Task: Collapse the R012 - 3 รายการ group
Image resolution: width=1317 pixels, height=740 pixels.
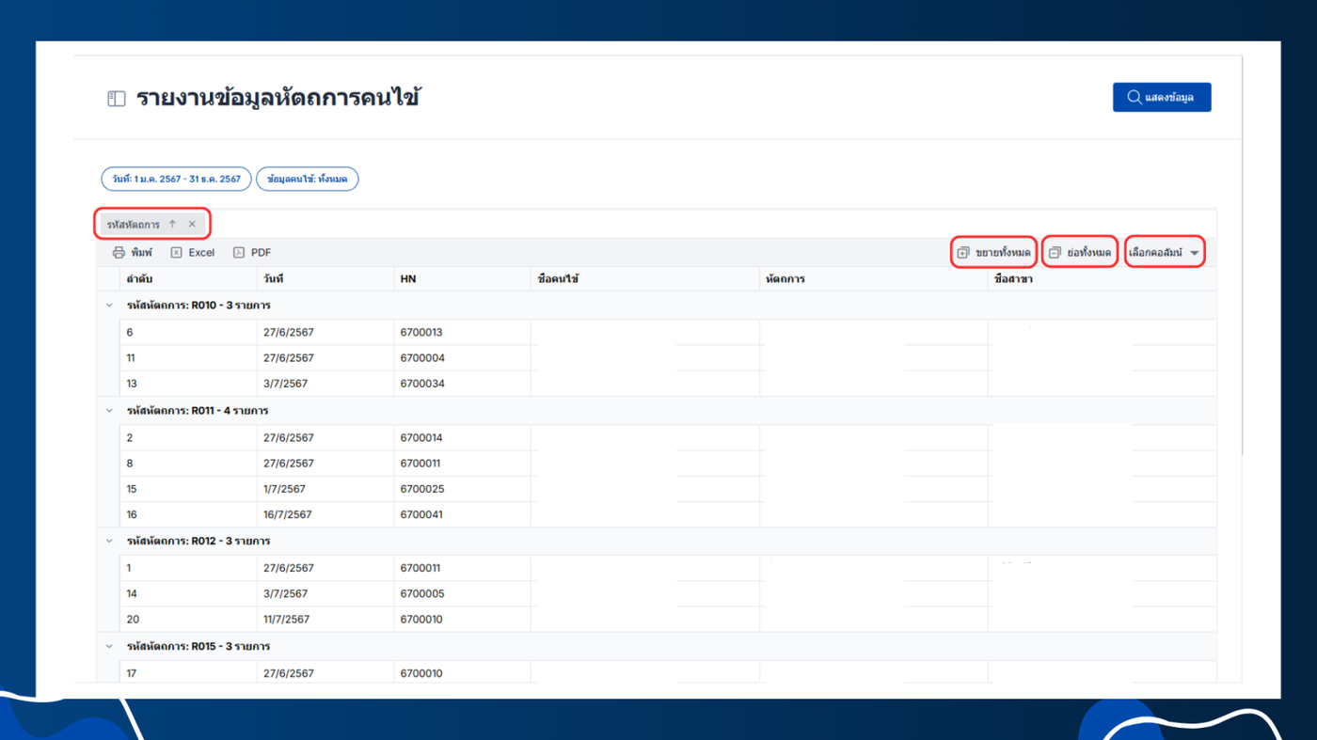Action: click(x=109, y=542)
